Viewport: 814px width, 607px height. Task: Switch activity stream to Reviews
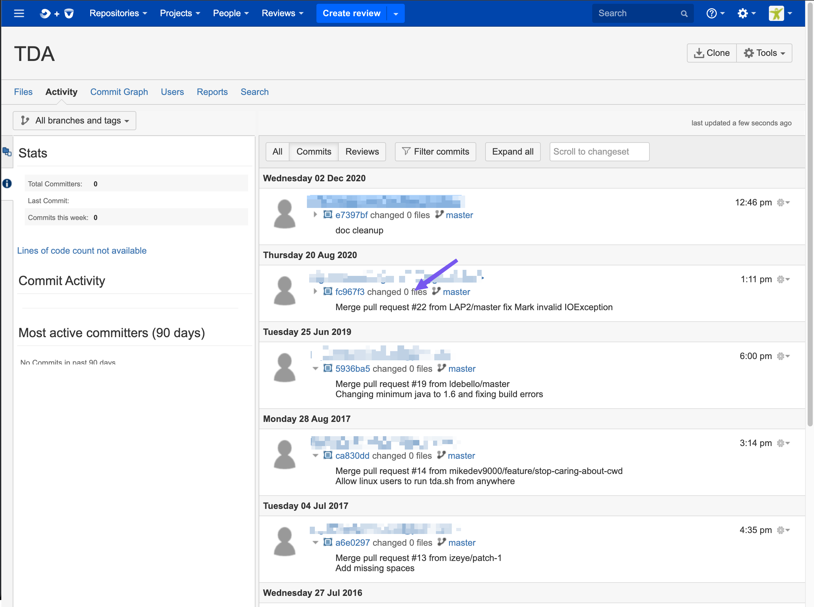pyautogui.click(x=362, y=151)
